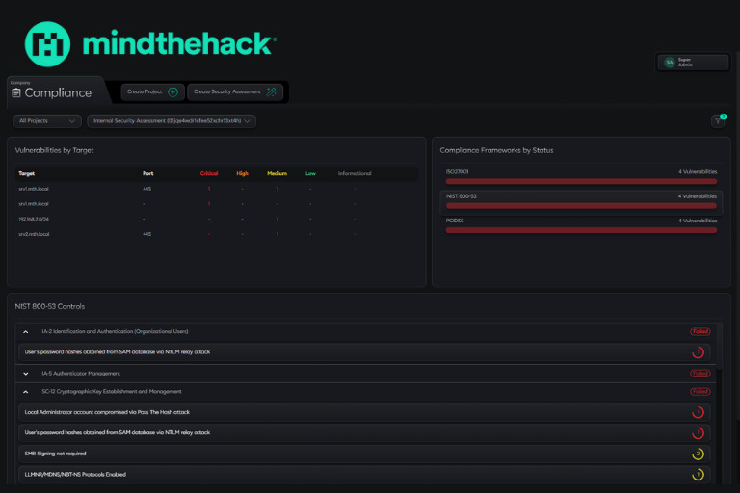Click the wand icon on Create Security Assessment

pyautogui.click(x=271, y=91)
